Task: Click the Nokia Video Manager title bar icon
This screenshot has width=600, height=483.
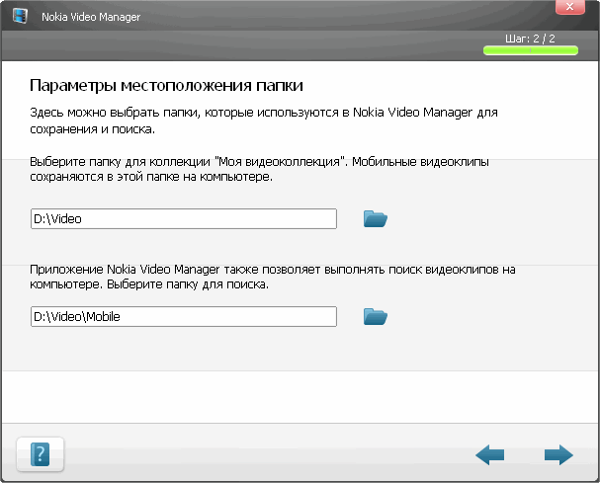Action: pos(20,17)
